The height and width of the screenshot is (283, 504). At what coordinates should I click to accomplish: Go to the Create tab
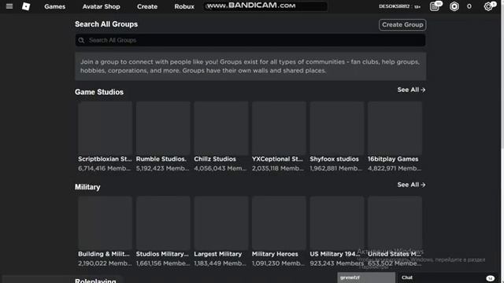pos(147,6)
